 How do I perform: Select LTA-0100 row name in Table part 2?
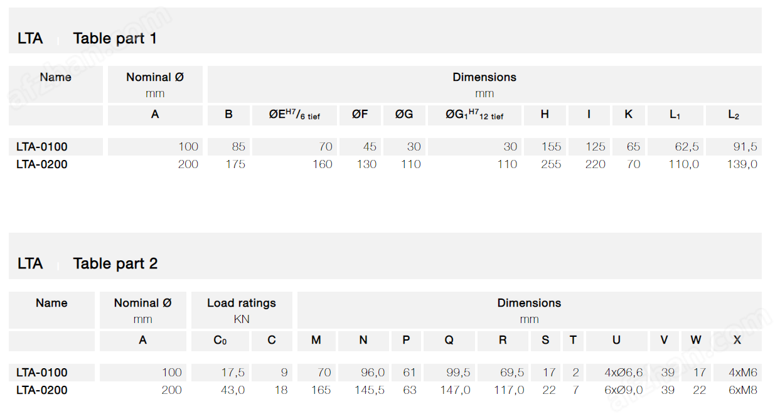click(42, 373)
